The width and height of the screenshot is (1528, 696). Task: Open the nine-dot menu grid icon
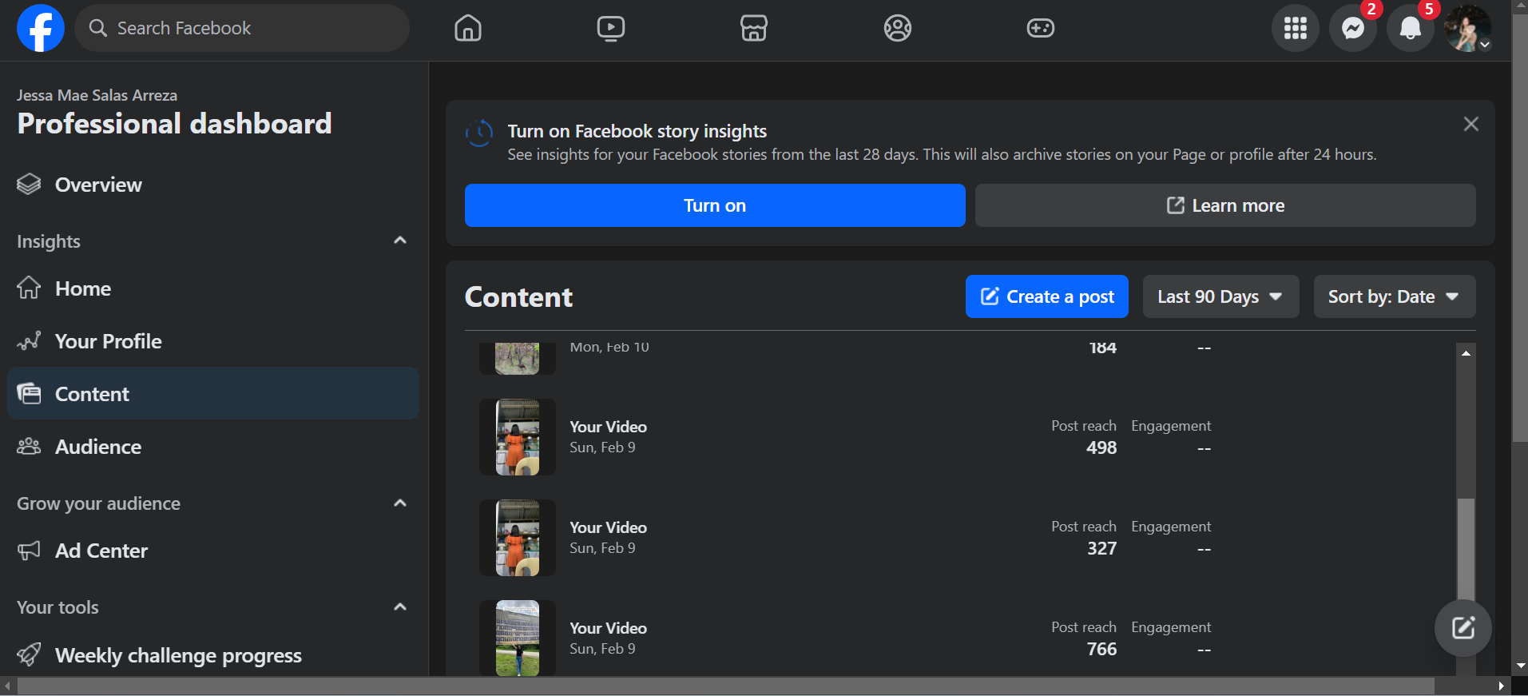pyautogui.click(x=1295, y=29)
